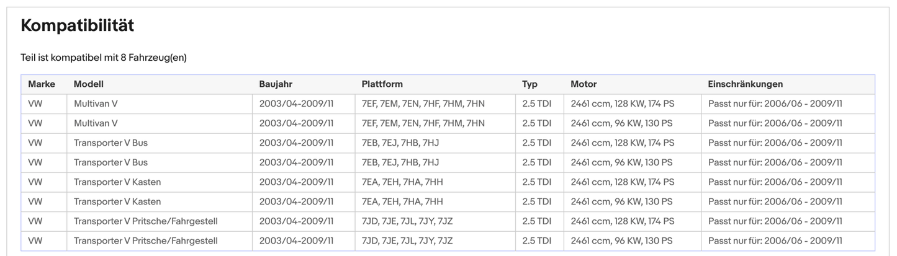Click the Kompatibilität section heading
This screenshot has height=256, width=897.
tap(78, 26)
